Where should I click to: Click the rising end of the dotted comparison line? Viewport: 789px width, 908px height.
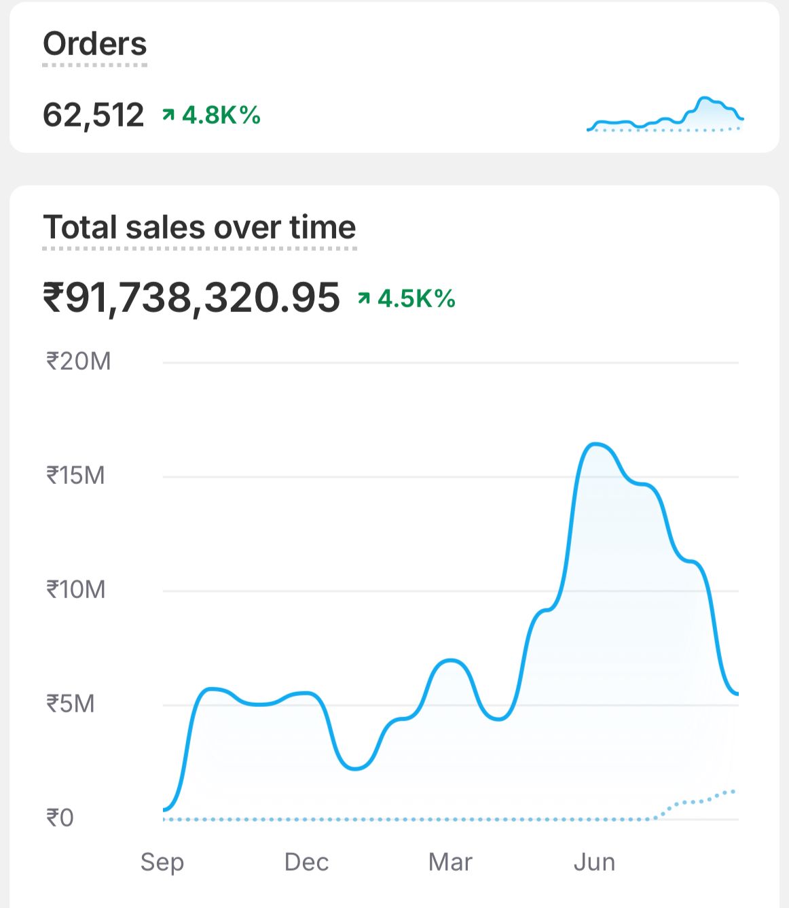(732, 792)
